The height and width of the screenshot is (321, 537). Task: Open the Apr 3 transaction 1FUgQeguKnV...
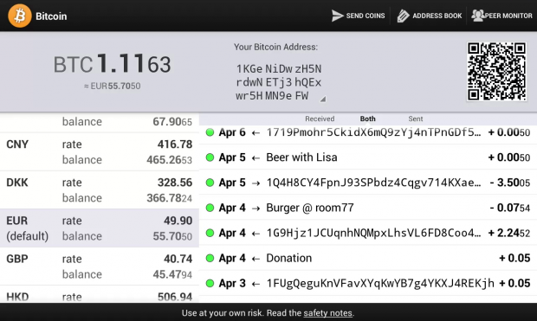point(368,283)
